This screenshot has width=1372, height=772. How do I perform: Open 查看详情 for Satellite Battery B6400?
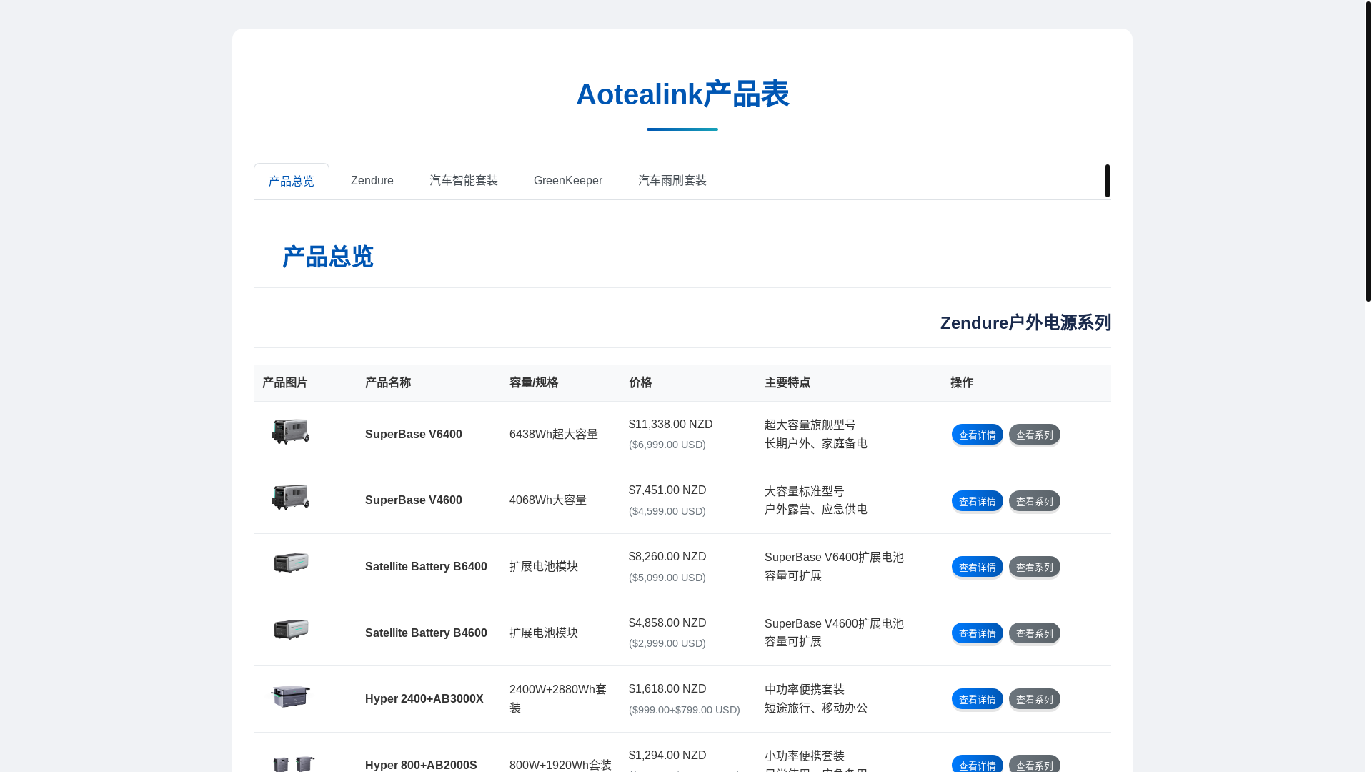tap(977, 567)
